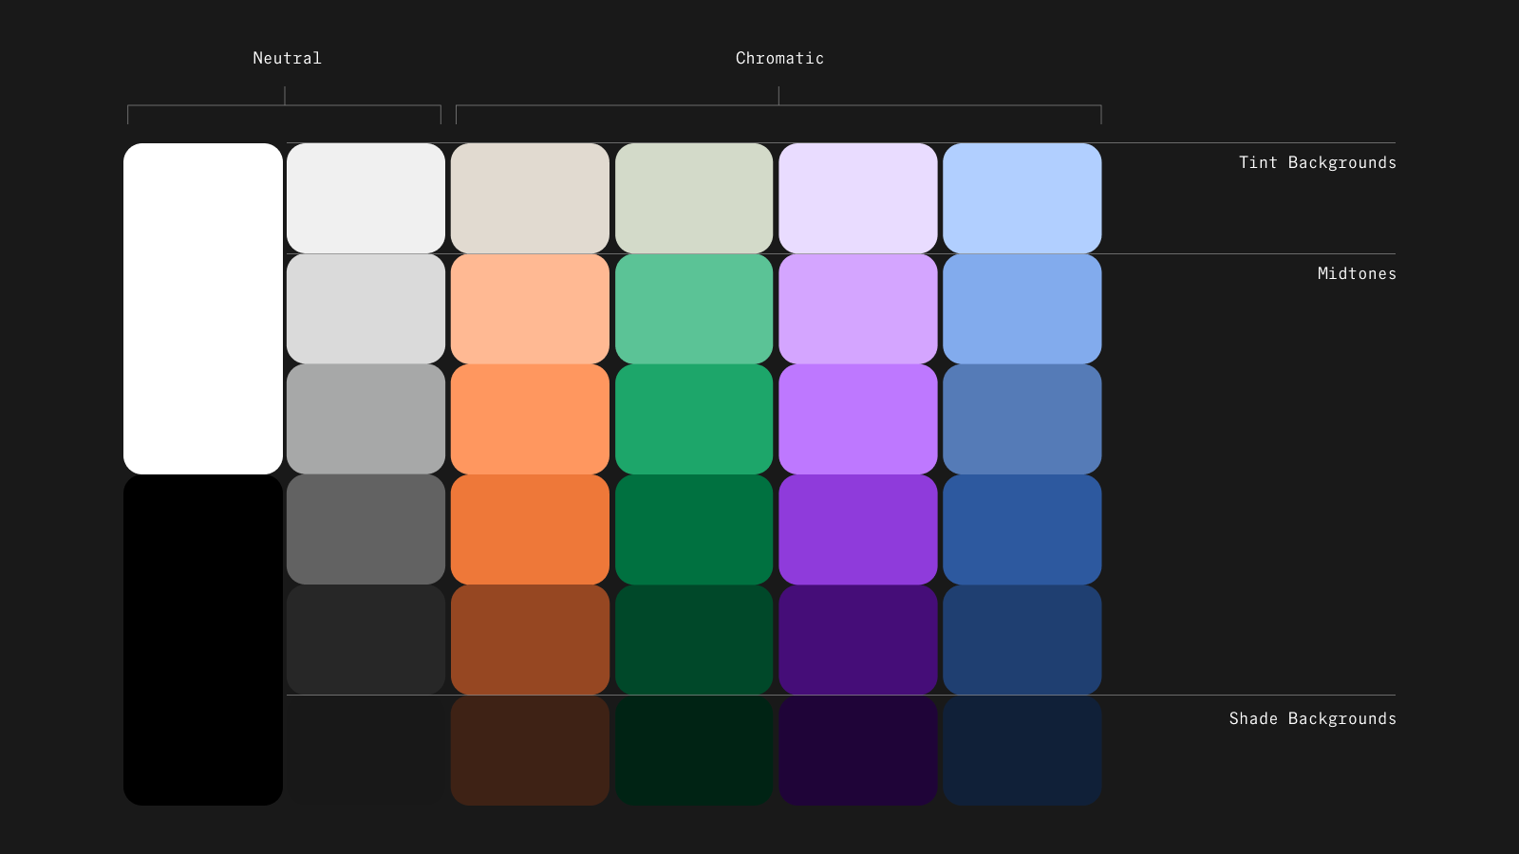This screenshot has height=854, width=1519.
Task: Select the darkest navy shade background swatch
Action: (1022, 751)
